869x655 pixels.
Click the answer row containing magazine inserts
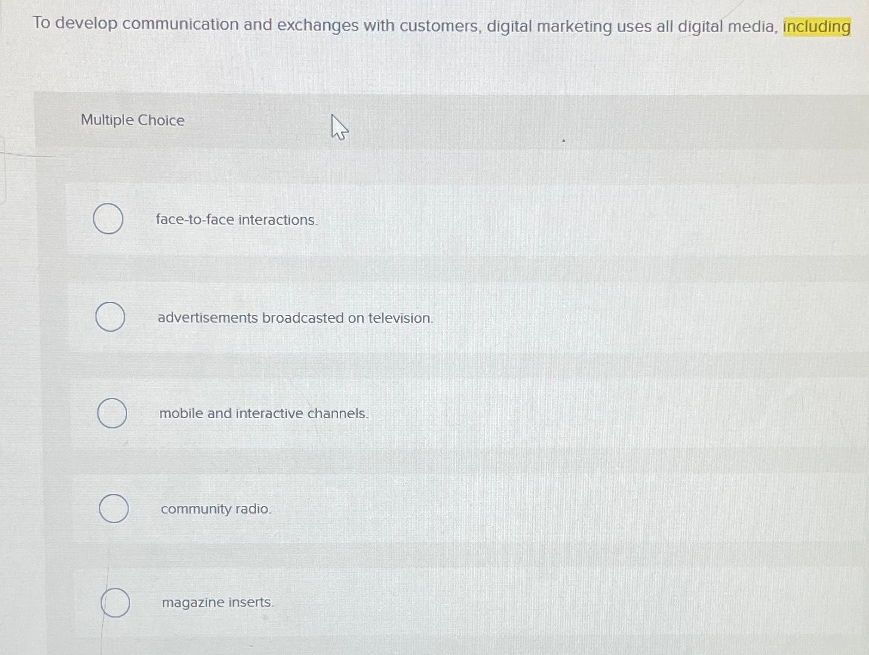click(x=418, y=603)
